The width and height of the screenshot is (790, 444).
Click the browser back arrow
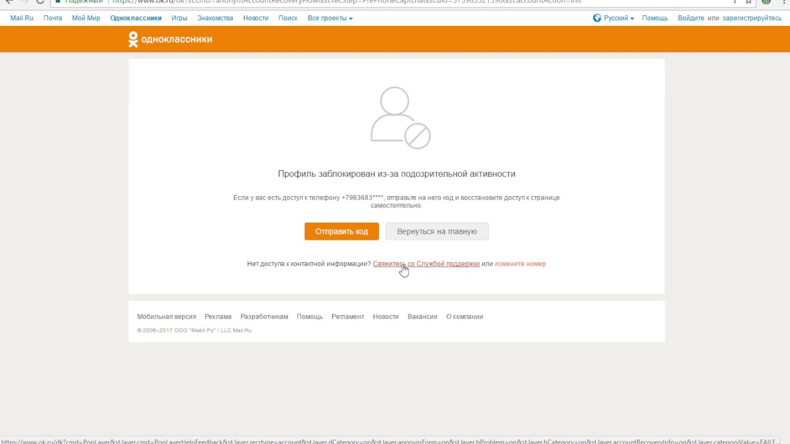tap(9, 2)
